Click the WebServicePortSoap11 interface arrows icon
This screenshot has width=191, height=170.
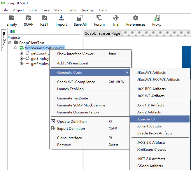pos(22,48)
